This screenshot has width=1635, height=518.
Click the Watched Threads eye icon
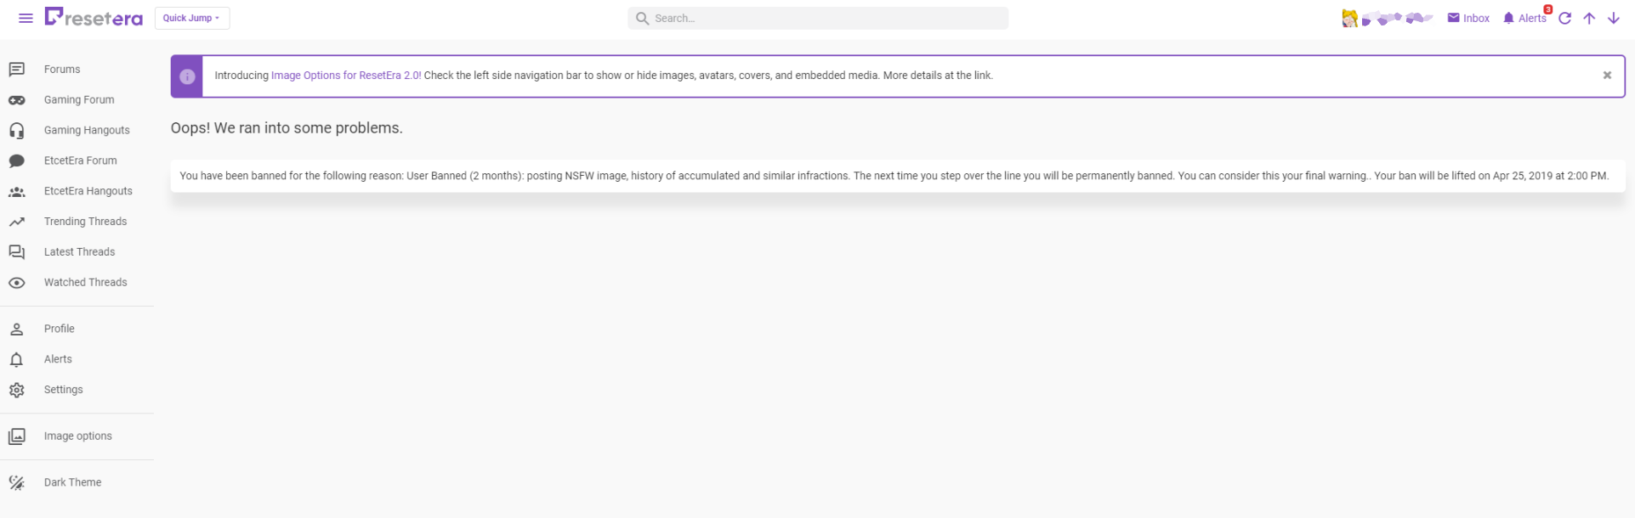[x=17, y=283]
